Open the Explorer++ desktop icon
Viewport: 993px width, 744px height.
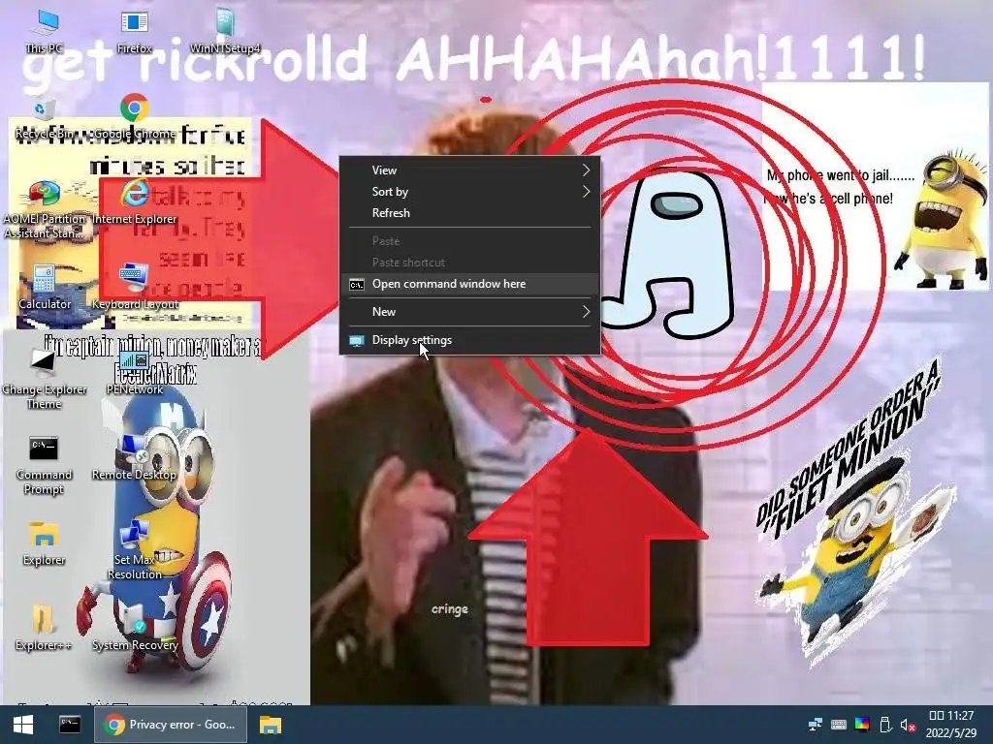click(44, 628)
